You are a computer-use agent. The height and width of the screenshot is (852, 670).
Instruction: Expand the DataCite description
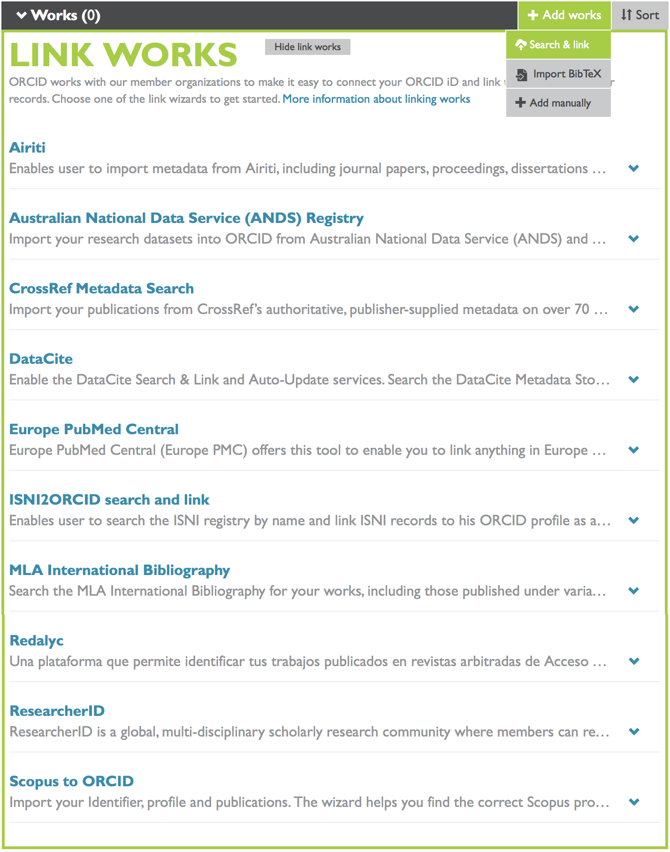pyautogui.click(x=634, y=379)
